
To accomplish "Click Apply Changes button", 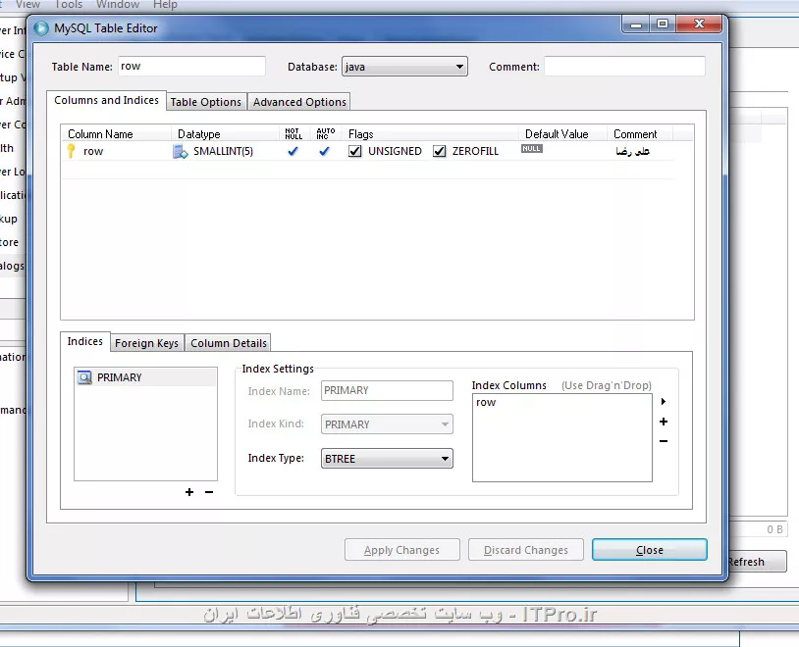I will click(x=402, y=550).
